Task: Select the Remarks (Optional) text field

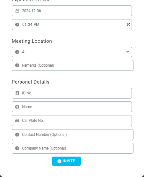Action: point(73,65)
